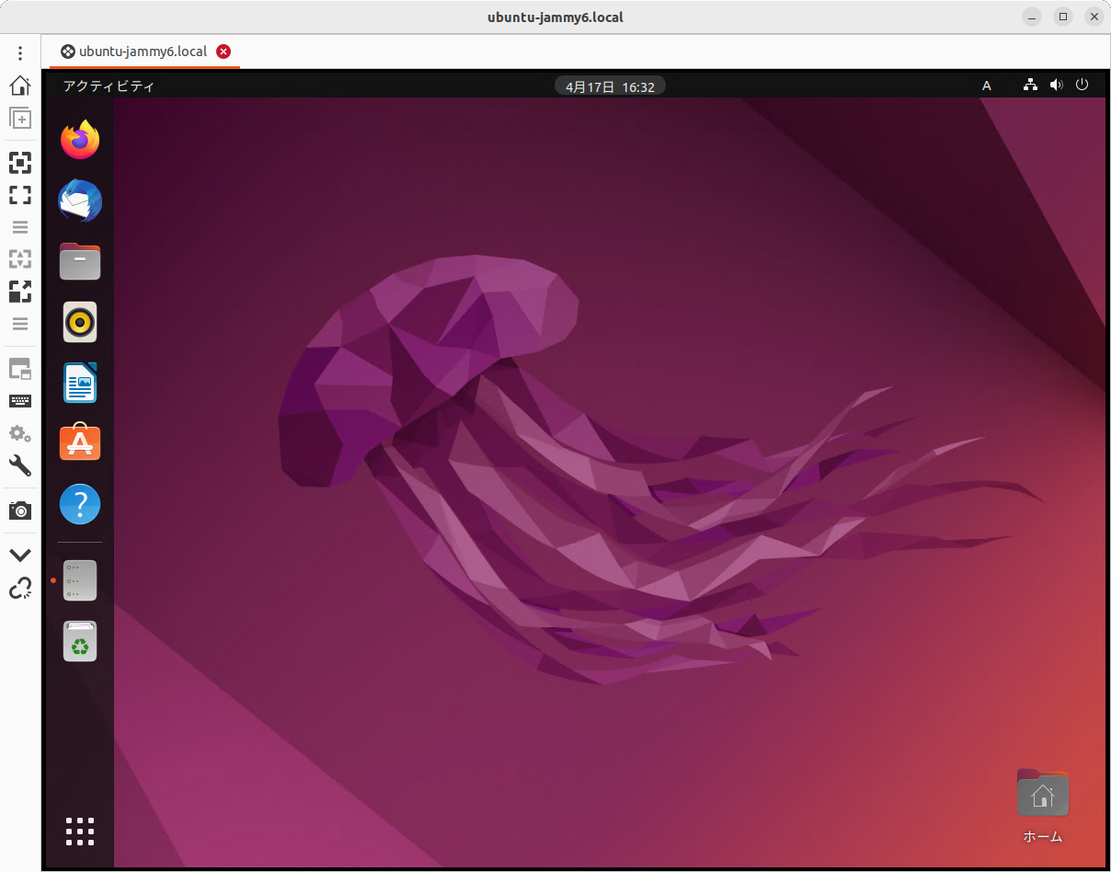
Task: Open the calendar by clicking the clock
Action: [610, 86]
